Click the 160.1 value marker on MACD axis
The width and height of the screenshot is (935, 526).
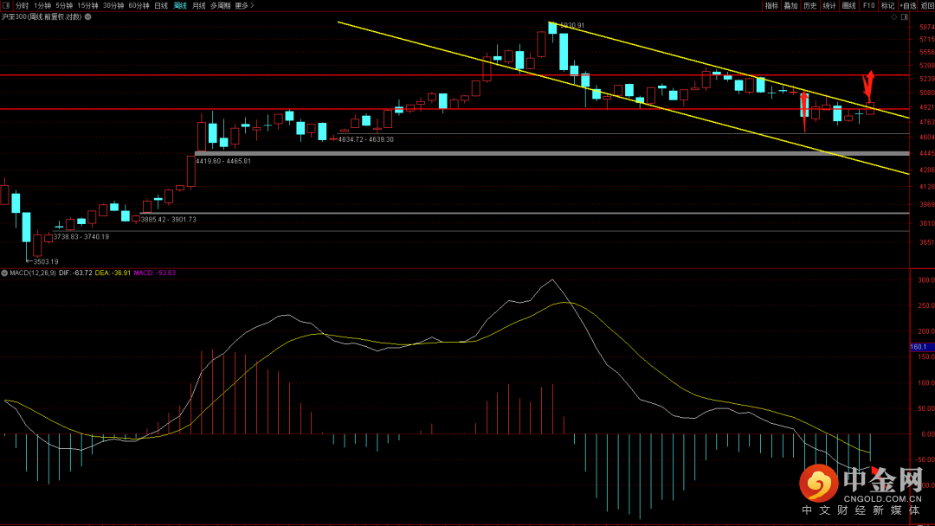pos(919,347)
